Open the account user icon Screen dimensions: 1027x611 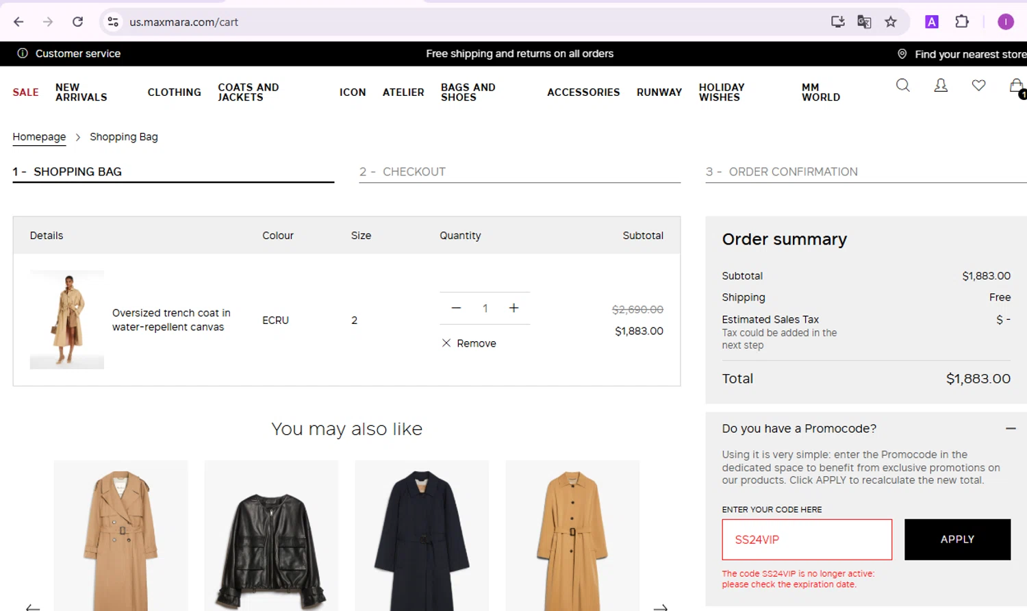(x=941, y=85)
